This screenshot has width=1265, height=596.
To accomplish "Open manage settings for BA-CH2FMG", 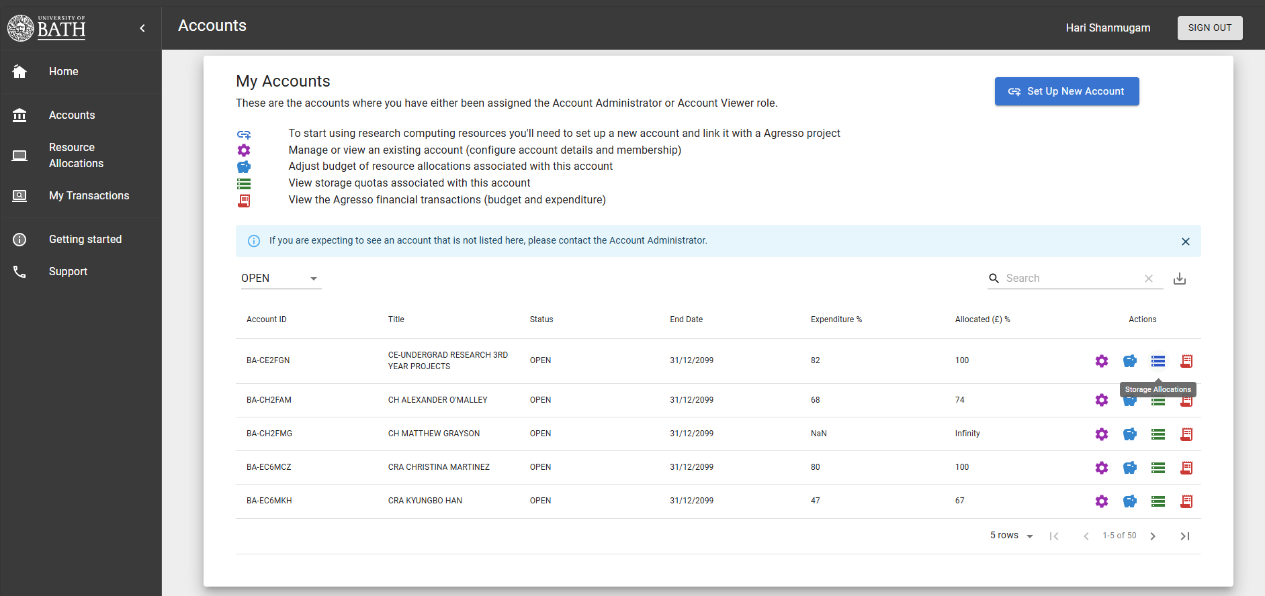I will [1101, 434].
